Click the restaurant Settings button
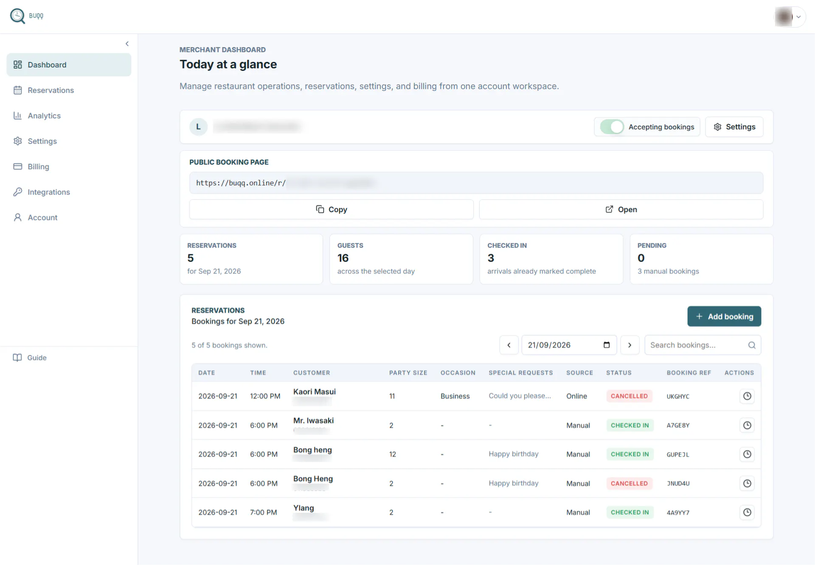The height and width of the screenshot is (565, 815). tap(734, 126)
